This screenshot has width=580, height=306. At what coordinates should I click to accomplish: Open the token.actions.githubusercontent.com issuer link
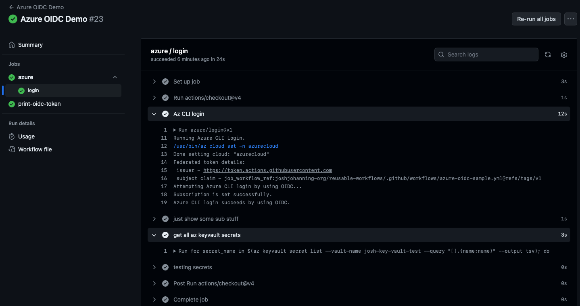pyautogui.click(x=267, y=170)
